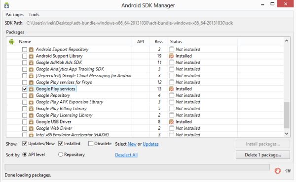This screenshot has height=182, width=296.
Task: Click the package icon beside Android Support Repository
Action: (31, 50)
